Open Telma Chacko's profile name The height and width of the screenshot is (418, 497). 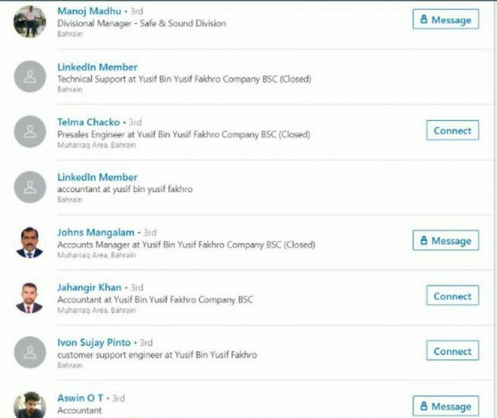tap(89, 123)
